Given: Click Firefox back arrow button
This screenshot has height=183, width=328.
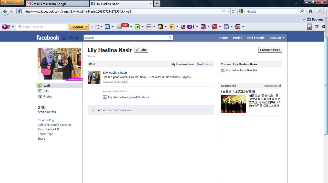Looking at the screenshot, I should point(5,11).
